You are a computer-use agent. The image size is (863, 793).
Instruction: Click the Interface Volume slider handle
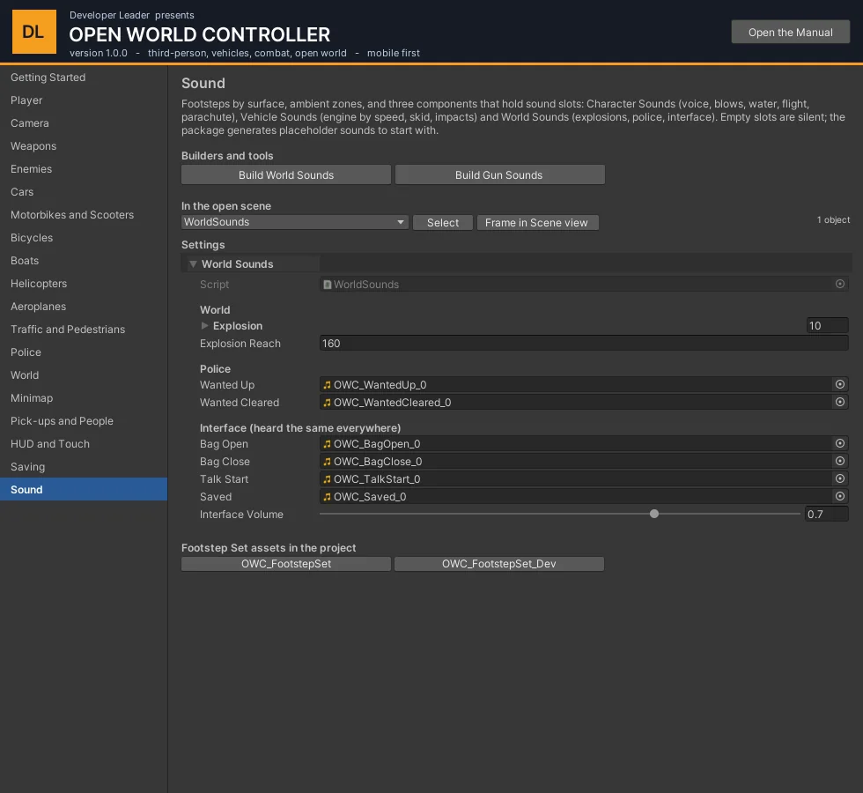click(653, 514)
